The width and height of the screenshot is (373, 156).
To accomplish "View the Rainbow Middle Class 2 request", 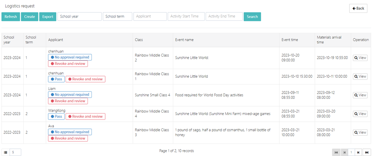I will click(x=360, y=58).
